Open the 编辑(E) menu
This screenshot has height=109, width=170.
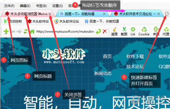point(25,6)
